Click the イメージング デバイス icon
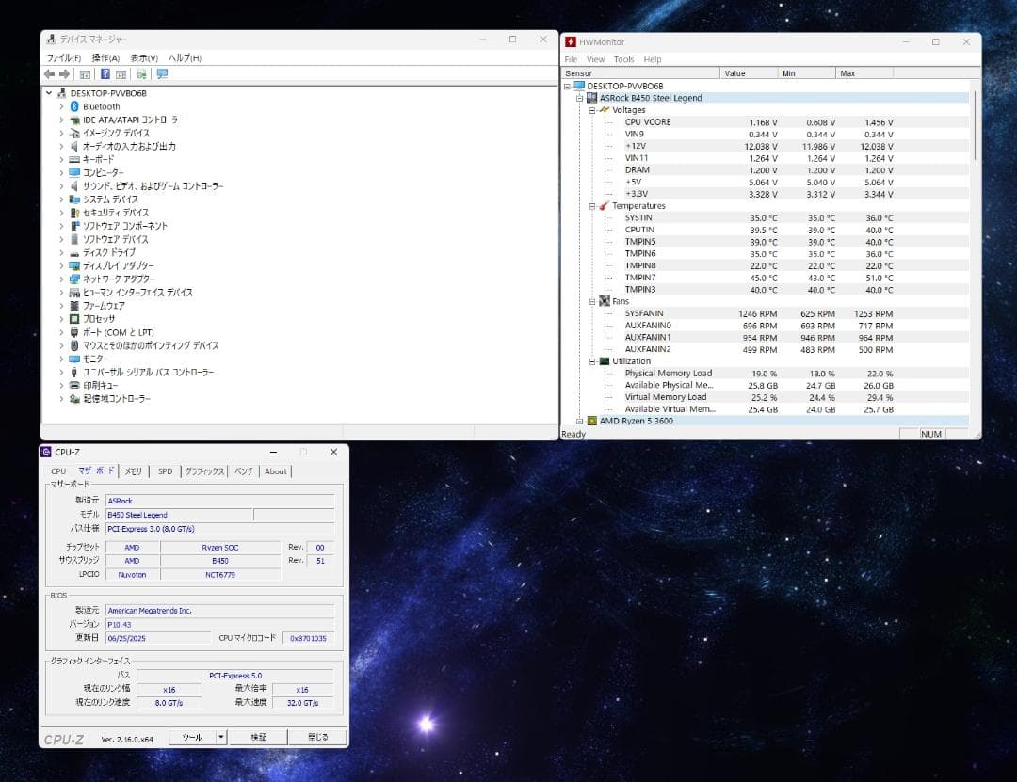This screenshot has width=1017, height=782. point(74,133)
